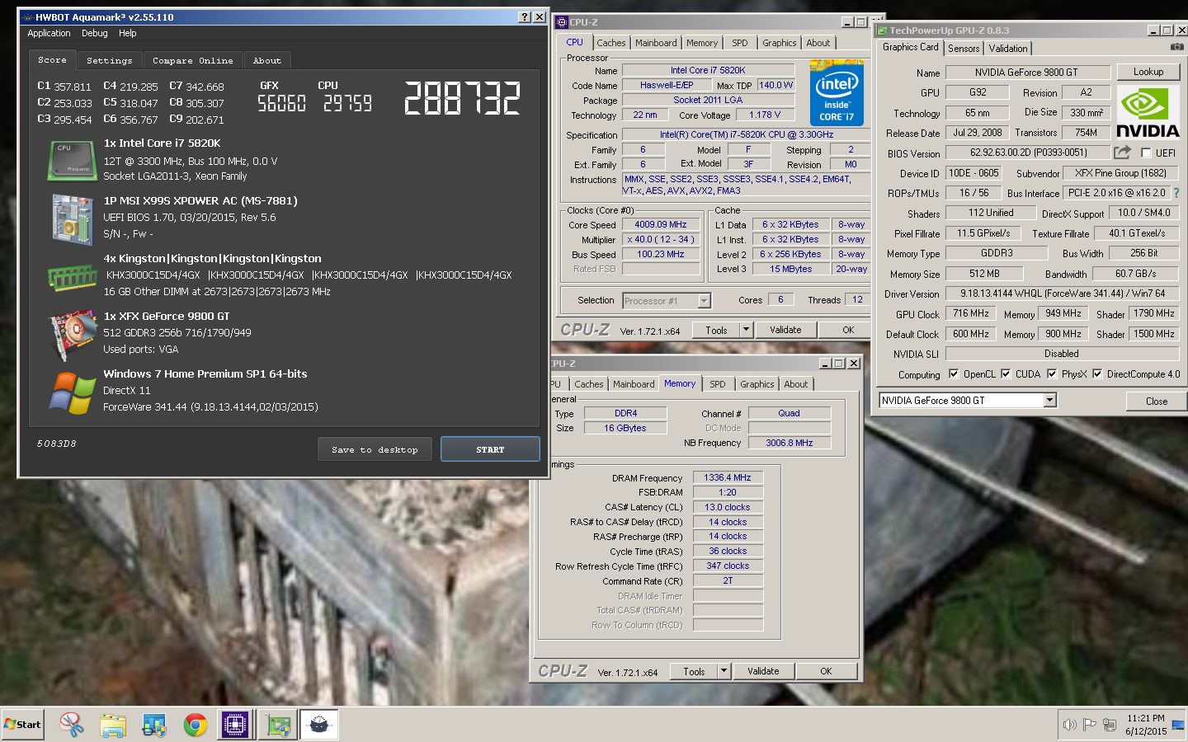The height and width of the screenshot is (742, 1188).
Task: Switch to the Settings tab in Aquamark
Action: (110, 61)
